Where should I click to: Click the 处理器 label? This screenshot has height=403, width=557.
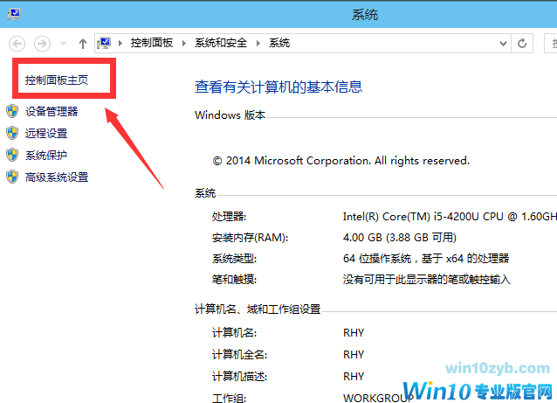[x=229, y=216]
